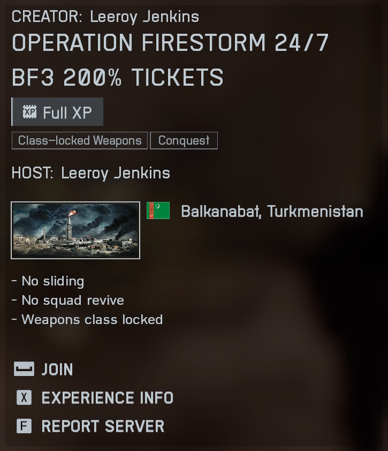Click the spacebar key icon beside JOIN
This screenshot has width=388, height=451.
24,369
